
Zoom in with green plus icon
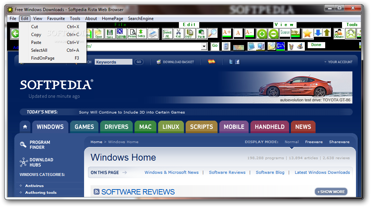pos(262,34)
